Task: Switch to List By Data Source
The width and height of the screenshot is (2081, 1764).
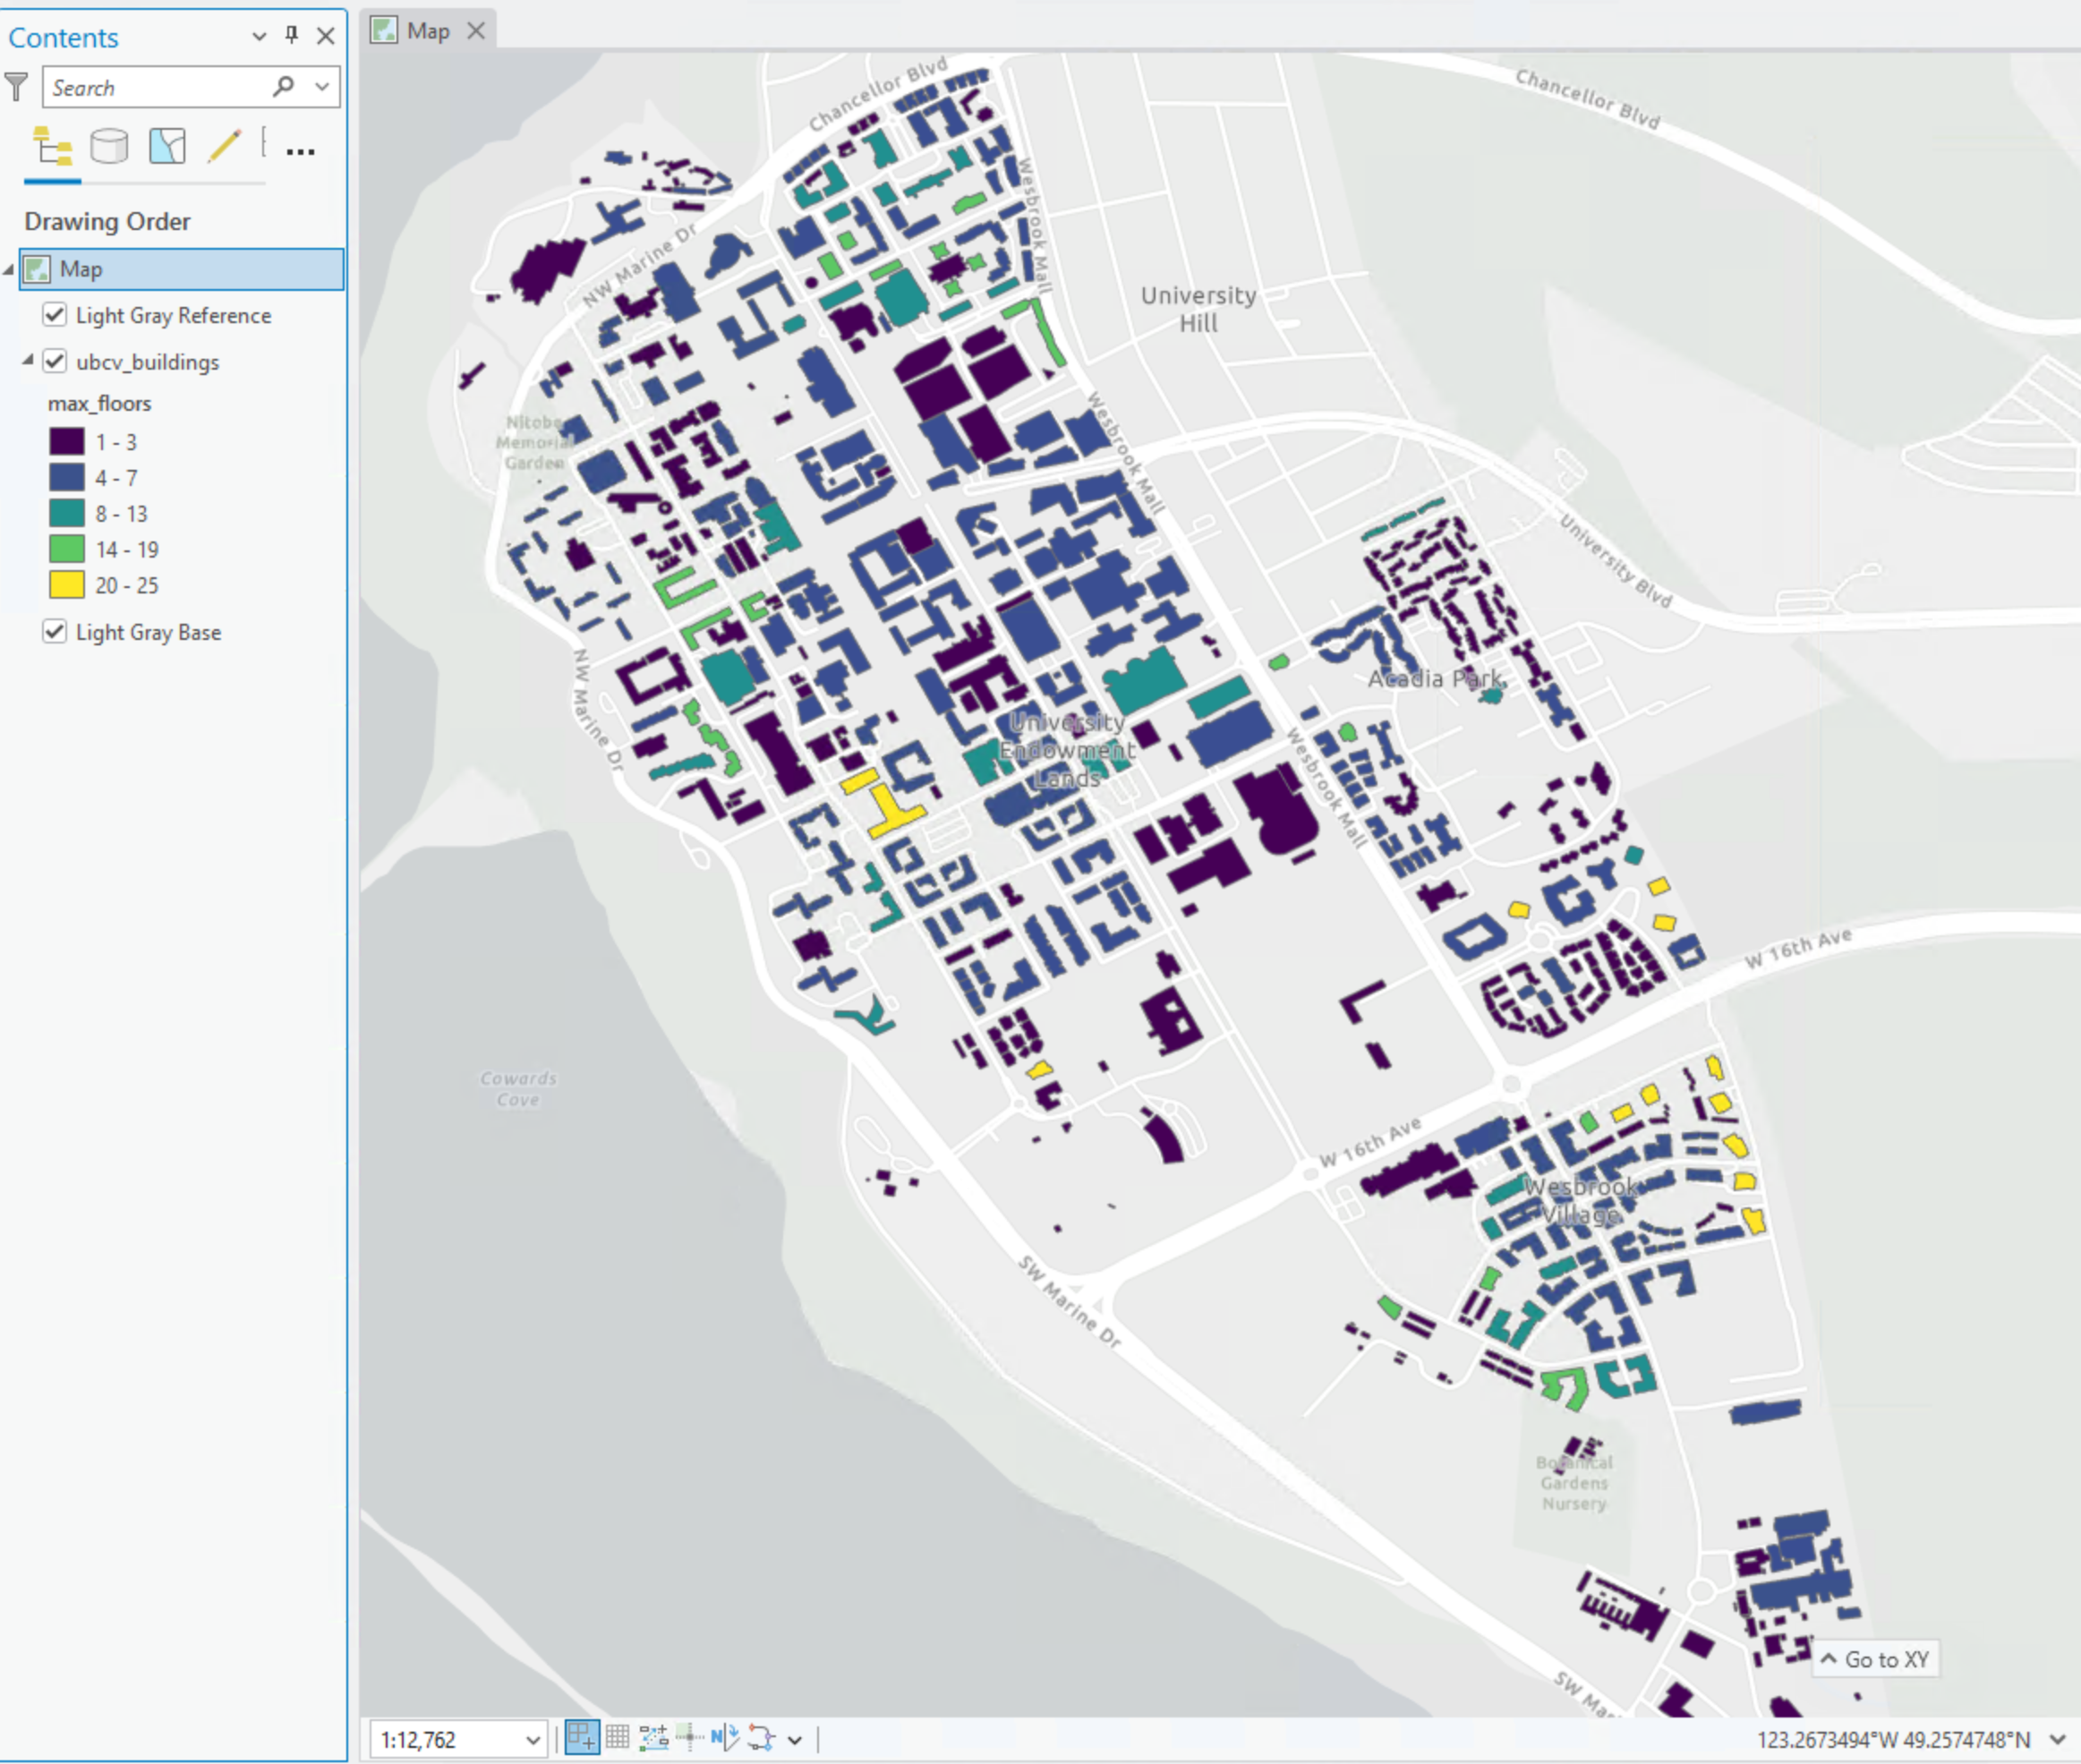Action: click(109, 147)
